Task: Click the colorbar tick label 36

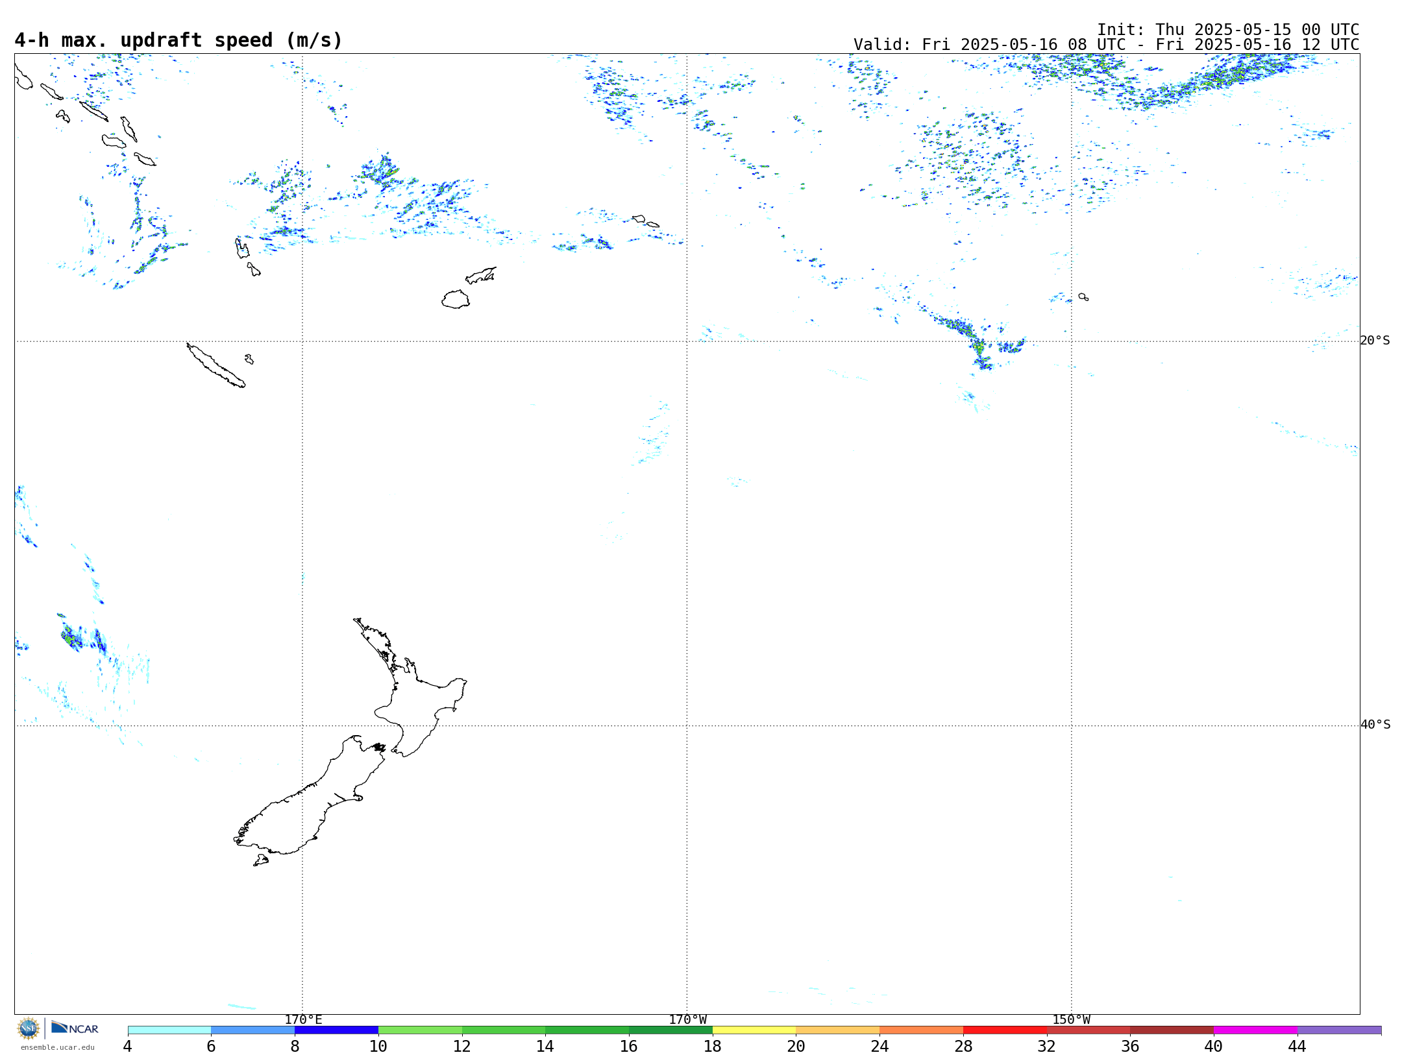Action: 1130,1046
